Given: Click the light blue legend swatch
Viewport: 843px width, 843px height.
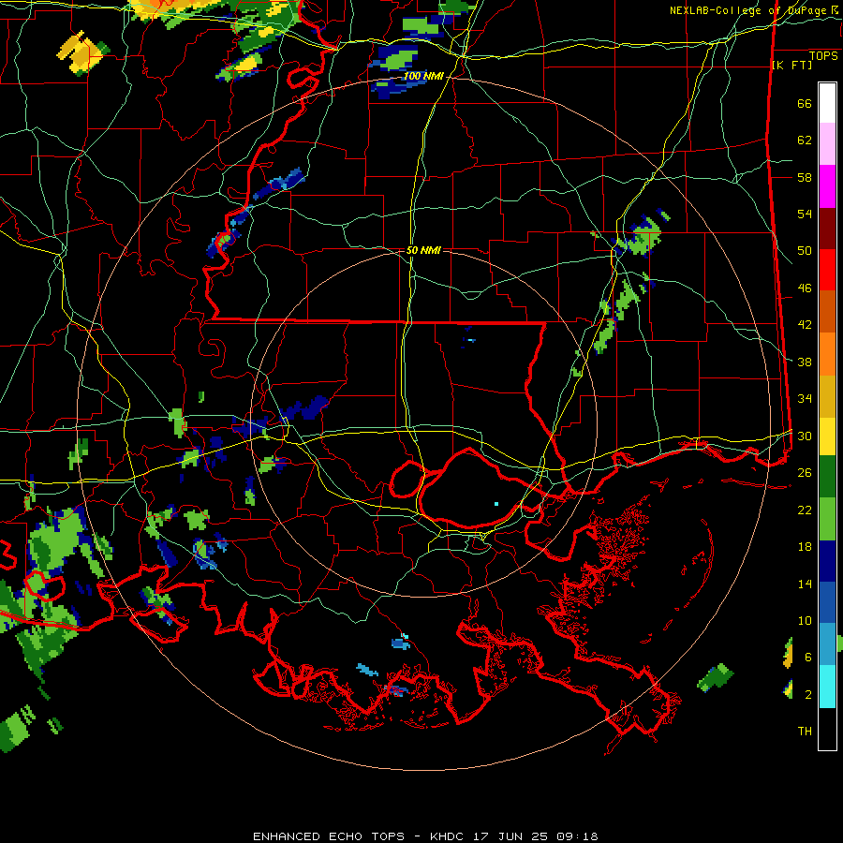Looking at the screenshot, I should 827,644.
